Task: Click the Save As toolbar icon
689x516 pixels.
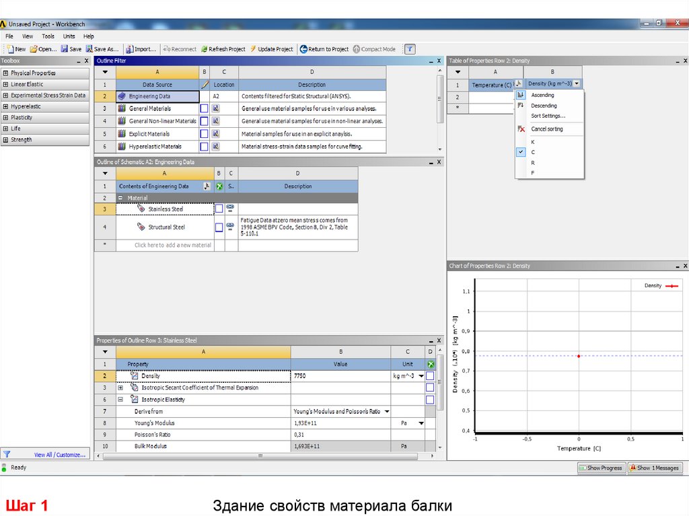Action: [89, 49]
